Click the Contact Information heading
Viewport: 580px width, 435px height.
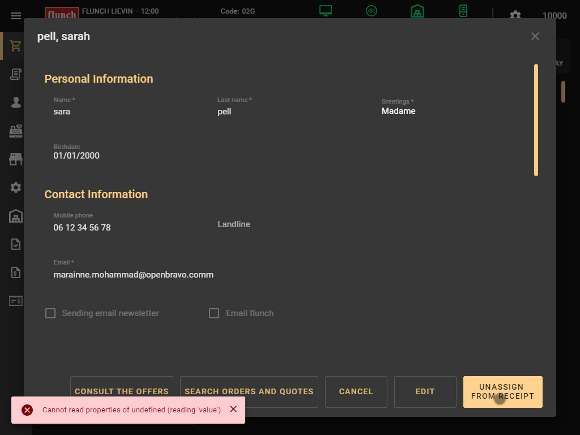96,194
